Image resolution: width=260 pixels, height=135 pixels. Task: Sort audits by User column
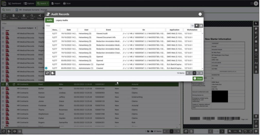pos(86,30)
